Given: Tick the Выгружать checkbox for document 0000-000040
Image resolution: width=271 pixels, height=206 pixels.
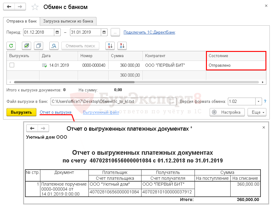Looking at the screenshot, I should tap(12, 65).
